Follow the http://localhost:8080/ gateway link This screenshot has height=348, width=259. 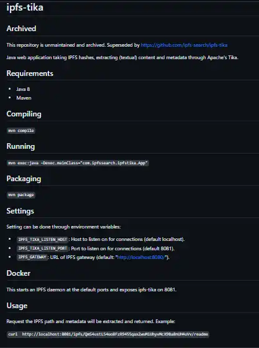141,257
